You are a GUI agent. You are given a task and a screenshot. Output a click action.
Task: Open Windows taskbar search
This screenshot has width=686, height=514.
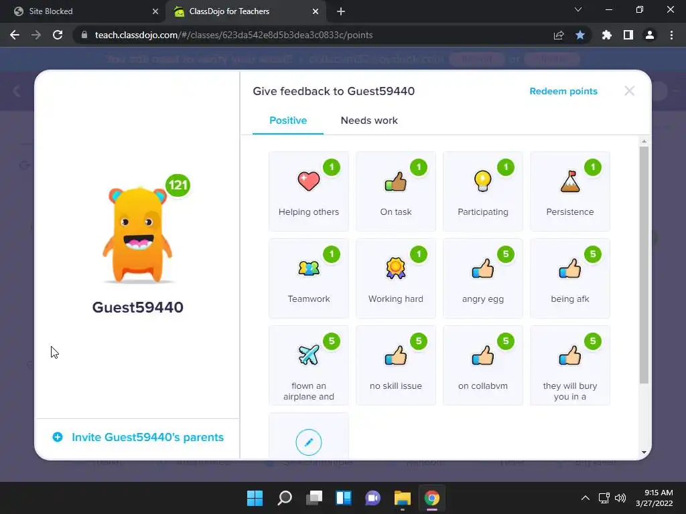coord(284,498)
